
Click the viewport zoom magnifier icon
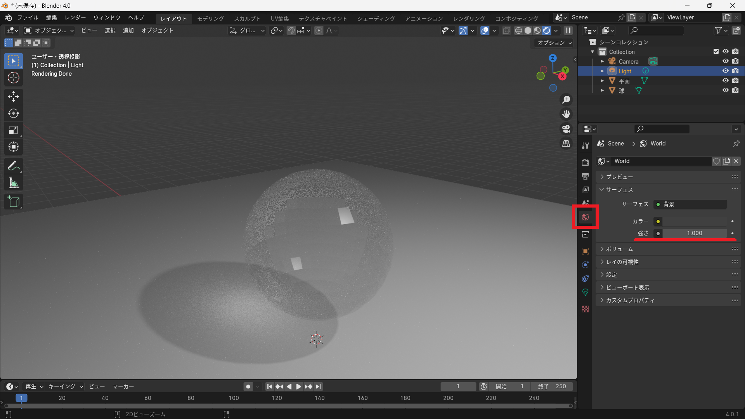tap(567, 100)
